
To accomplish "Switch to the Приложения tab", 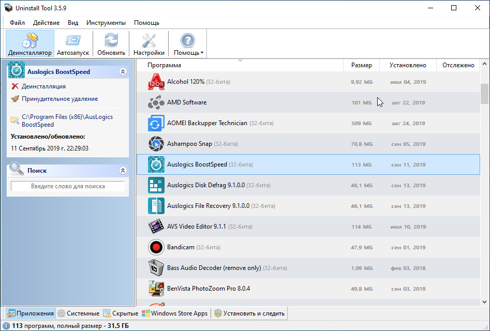I will [31, 313].
